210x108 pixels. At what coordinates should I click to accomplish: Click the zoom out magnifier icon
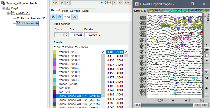click(206, 50)
